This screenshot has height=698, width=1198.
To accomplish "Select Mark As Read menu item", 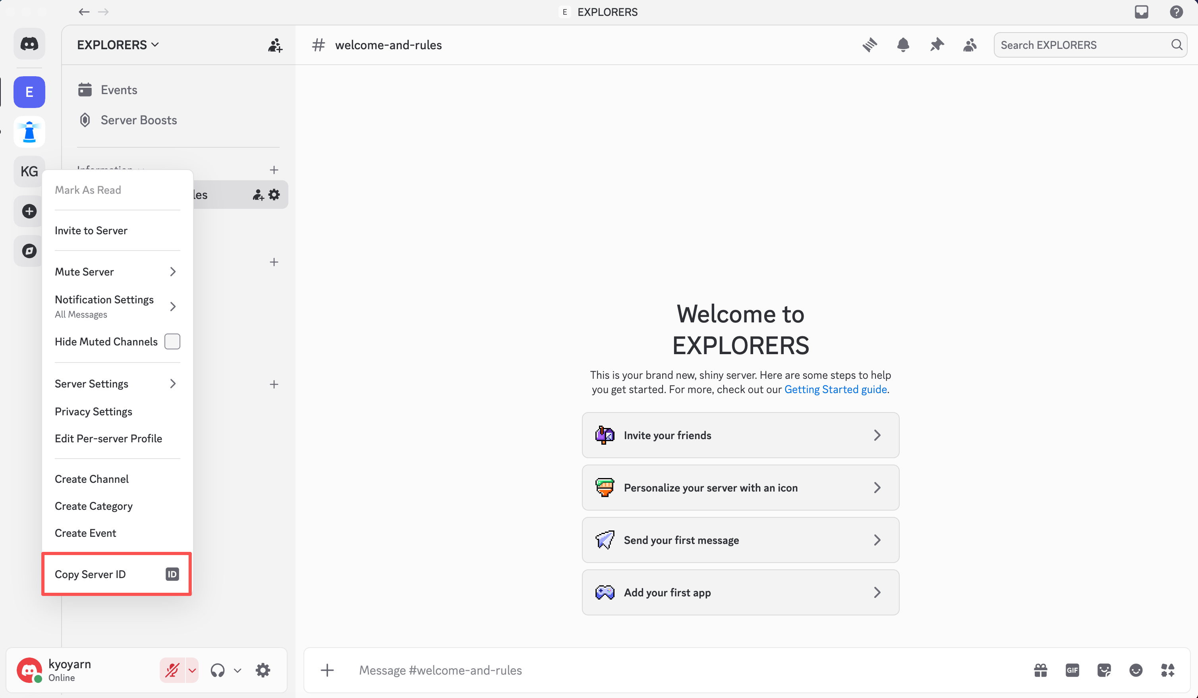I will click(x=118, y=189).
